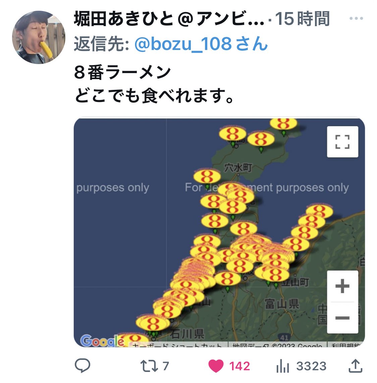Viewport: 377px width, 383px height.
Task: Click the Google logo on map
Action: (102, 340)
